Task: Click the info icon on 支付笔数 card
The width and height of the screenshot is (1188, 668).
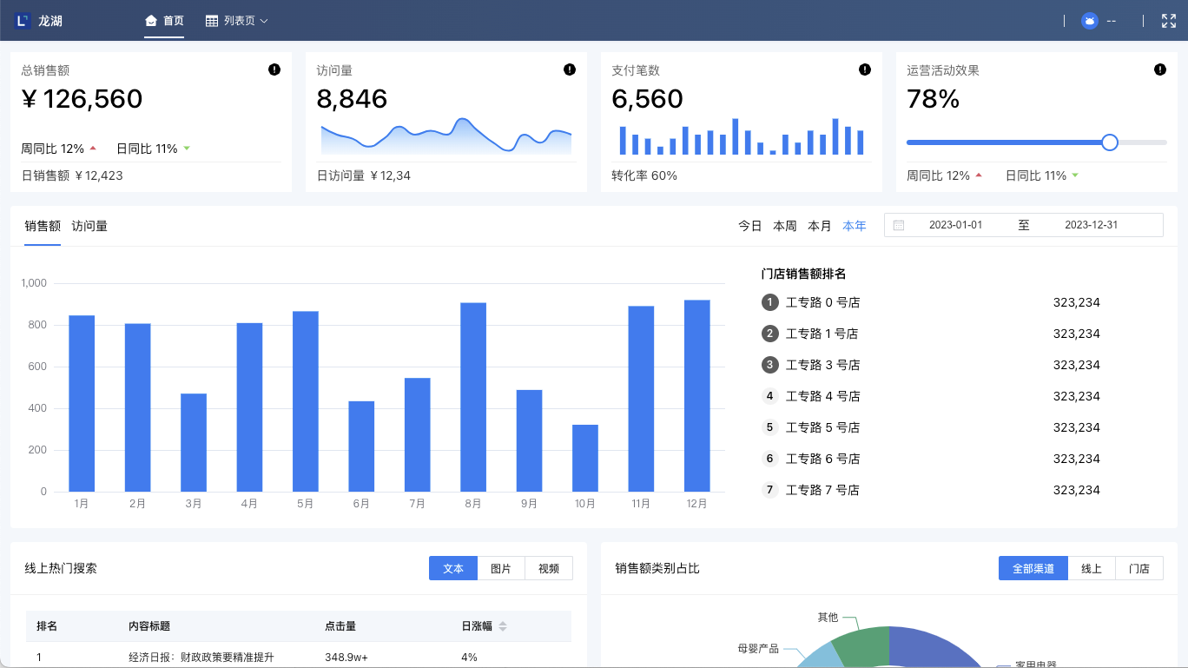Action: (x=865, y=69)
